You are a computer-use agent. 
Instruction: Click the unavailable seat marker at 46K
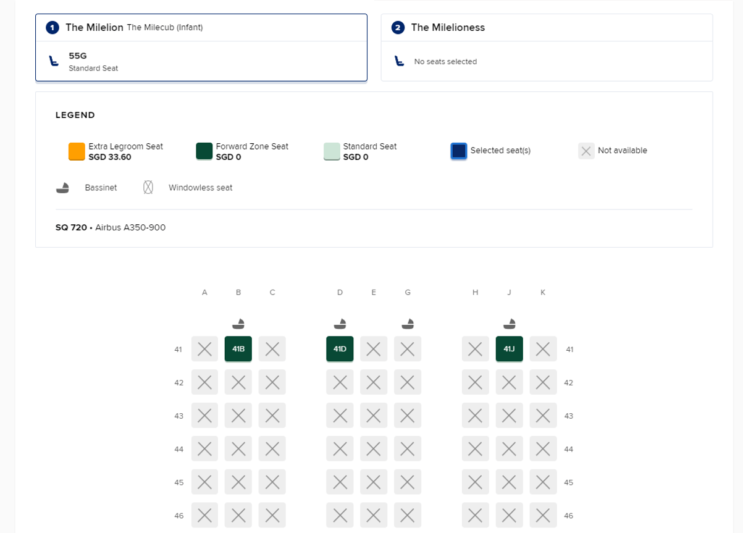[x=543, y=514]
